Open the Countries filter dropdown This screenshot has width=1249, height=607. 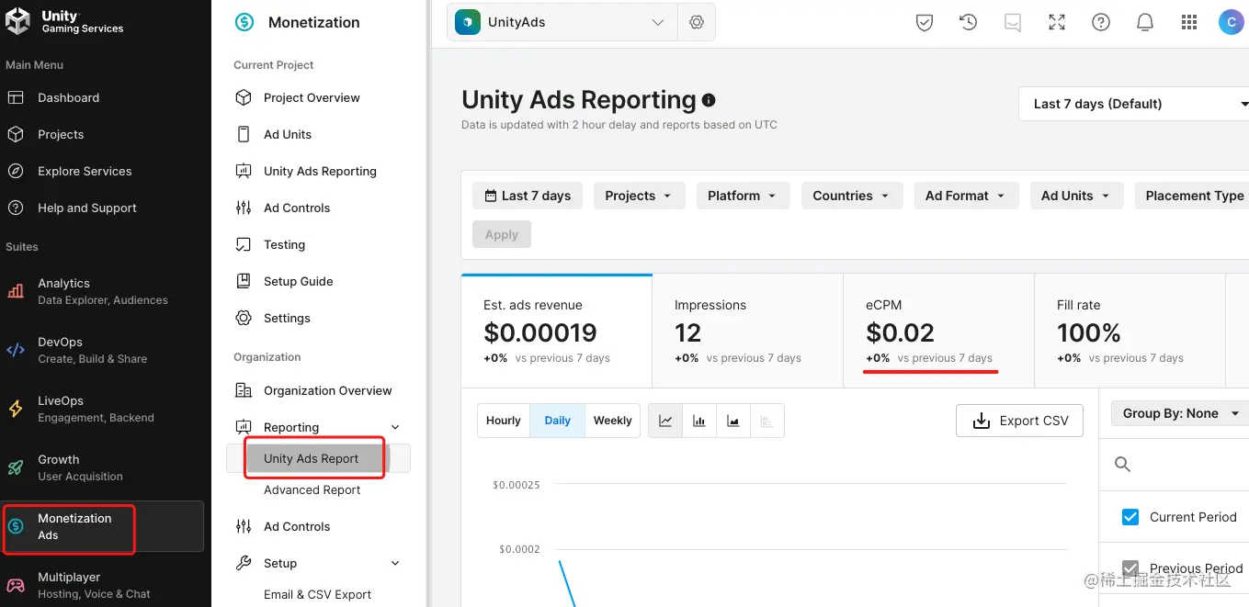(851, 195)
